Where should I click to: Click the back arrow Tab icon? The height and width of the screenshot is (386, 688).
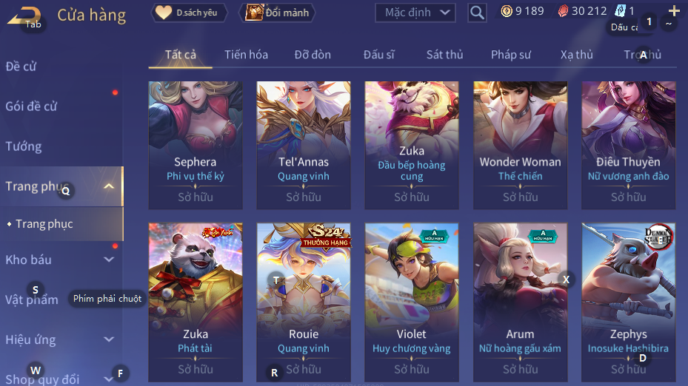click(x=24, y=16)
